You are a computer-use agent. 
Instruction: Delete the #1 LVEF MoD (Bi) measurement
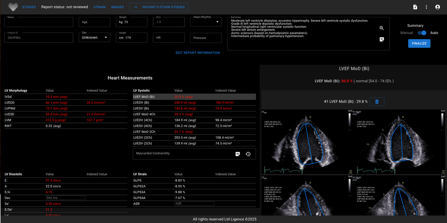click(377, 102)
